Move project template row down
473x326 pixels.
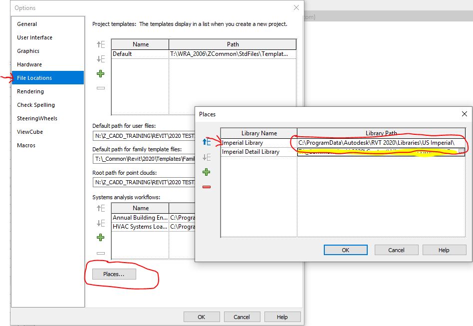click(x=101, y=59)
